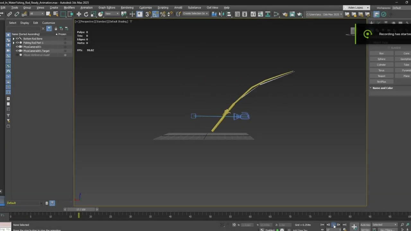411x231 pixels.
Task: Click the TextPlus primitive button
Action: 381,82
